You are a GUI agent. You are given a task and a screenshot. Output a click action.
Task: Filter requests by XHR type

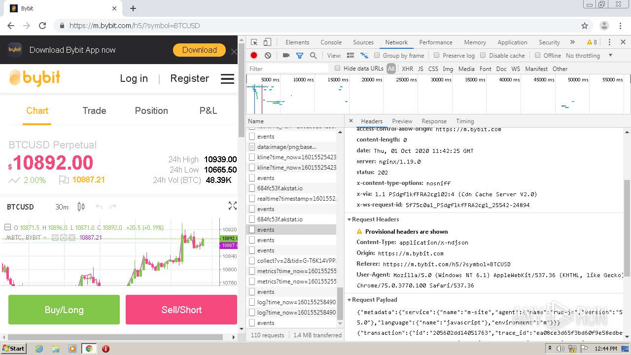(407, 69)
